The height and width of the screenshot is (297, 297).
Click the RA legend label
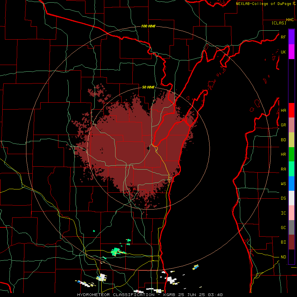(283, 169)
